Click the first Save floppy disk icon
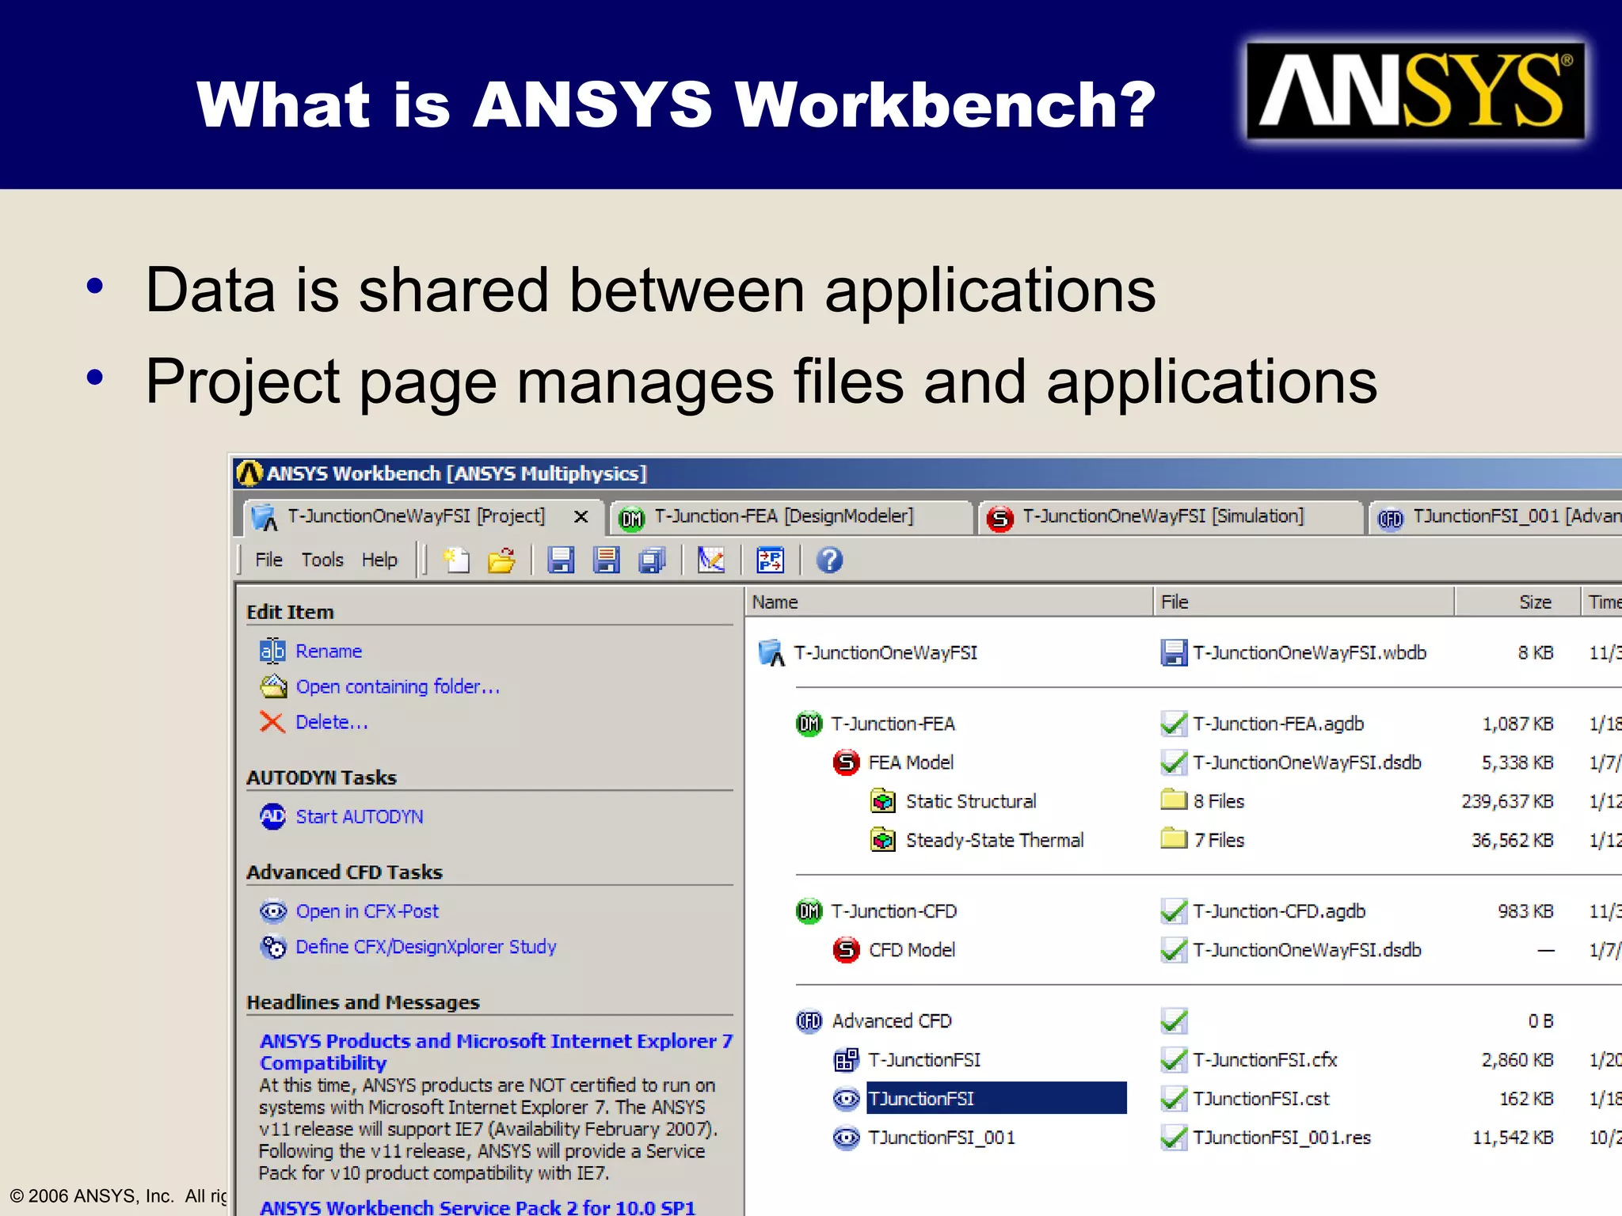This screenshot has width=1622, height=1216. coord(561,560)
